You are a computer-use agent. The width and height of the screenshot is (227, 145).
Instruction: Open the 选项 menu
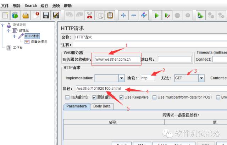(56, 6)
